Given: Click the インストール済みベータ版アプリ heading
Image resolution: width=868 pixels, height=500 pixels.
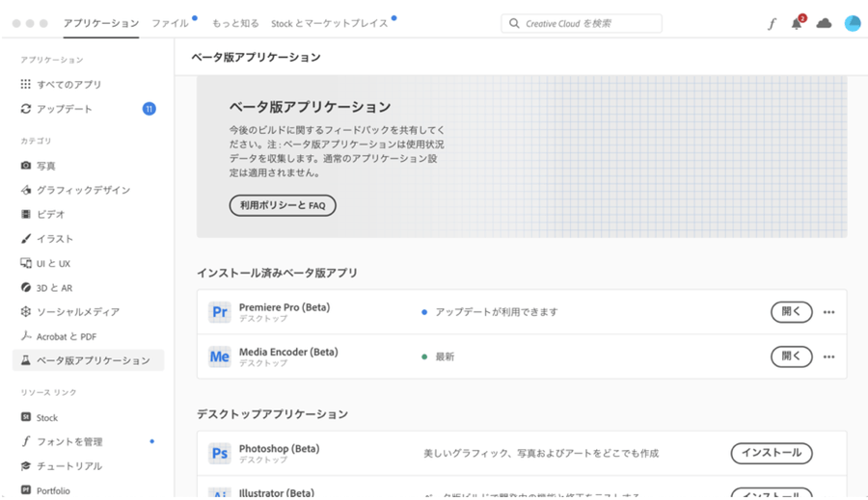Looking at the screenshot, I should pyautogui.click(x=278, y=273).
